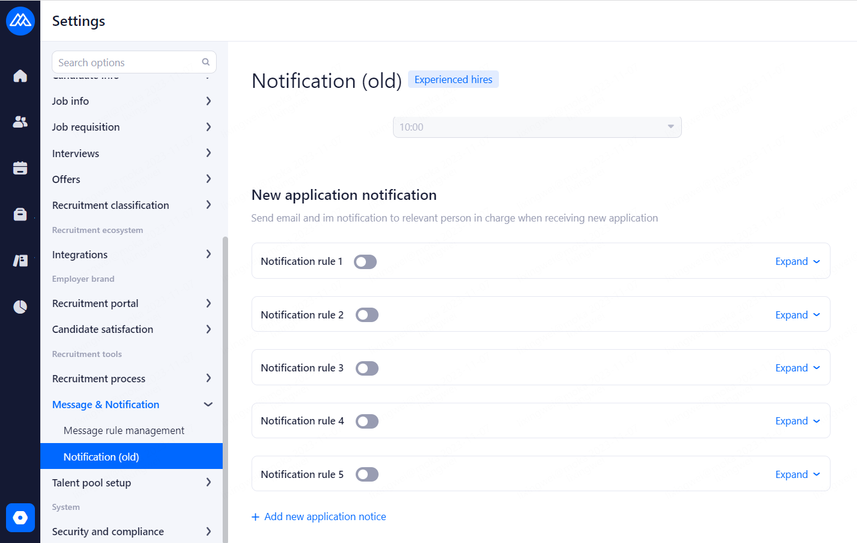Viewport: 857px width, 543px height.
Task: Toggle Notification rule 5 on
Action: coord(367,474)
